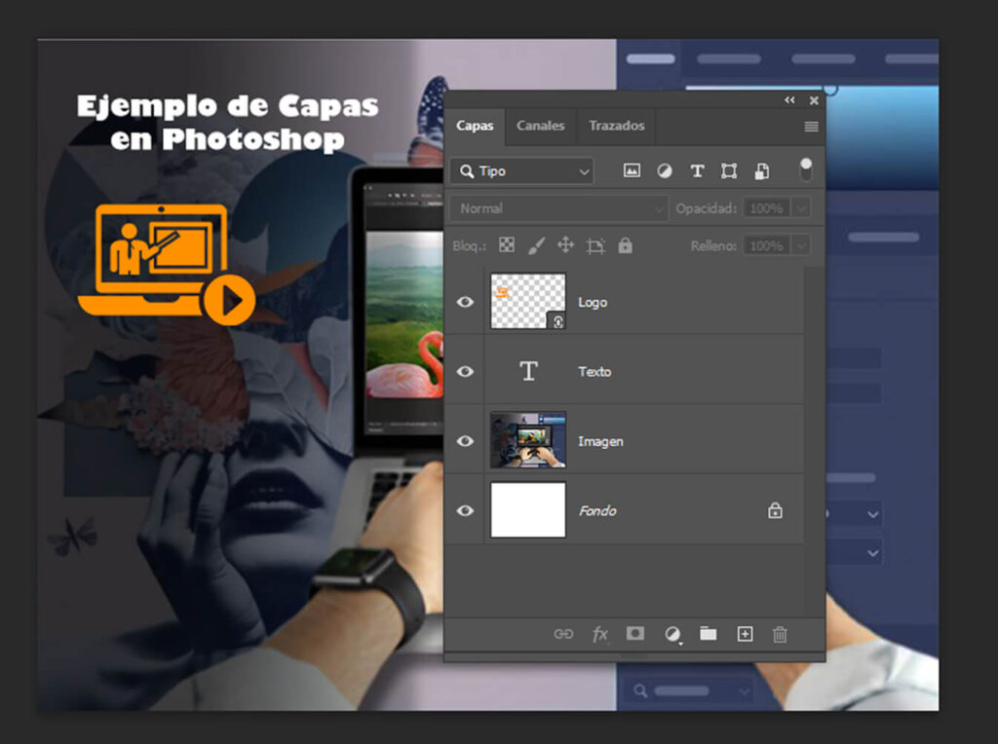Click the Imagen layer thumbnail
Image resolution: width=998 pixels, height=744 pixels.
pyautogui.click(x=528, y=440)
